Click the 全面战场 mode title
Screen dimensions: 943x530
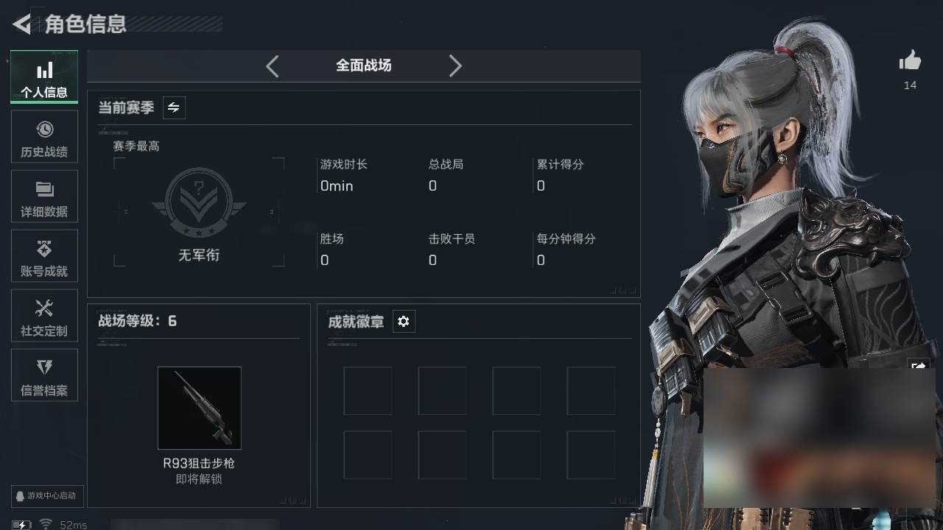coord(363,66)
